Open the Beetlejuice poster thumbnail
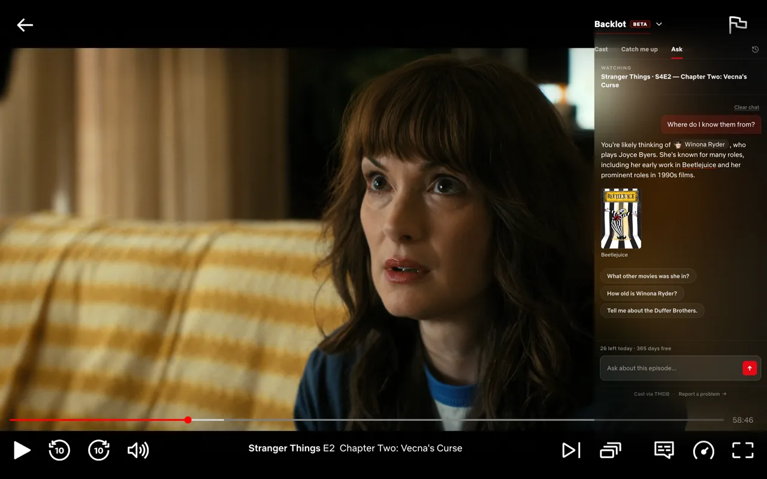Viewport: 767px width, 479px height. click(x=621, y=219)
